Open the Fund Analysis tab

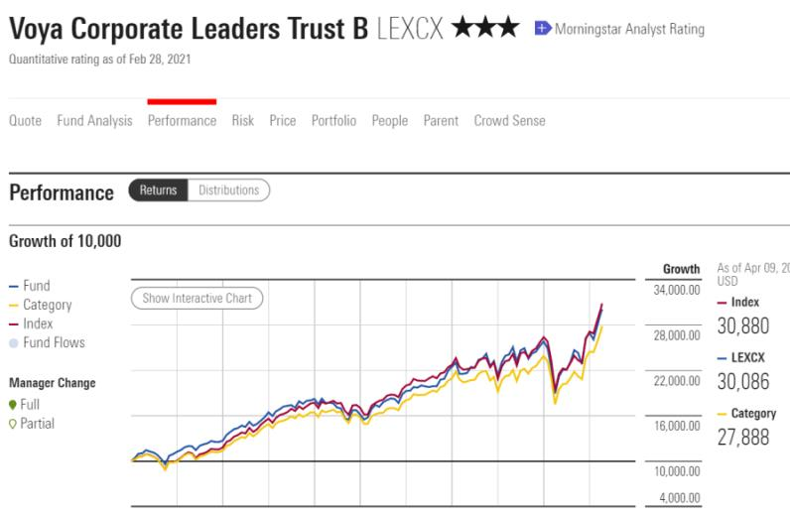coord(94,120)
